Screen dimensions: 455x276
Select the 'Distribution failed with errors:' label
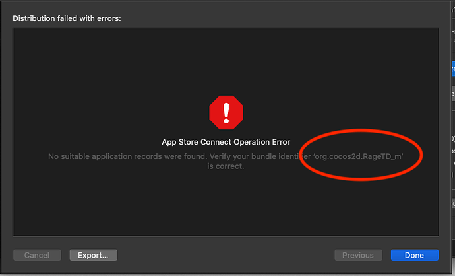coord(67,18)
